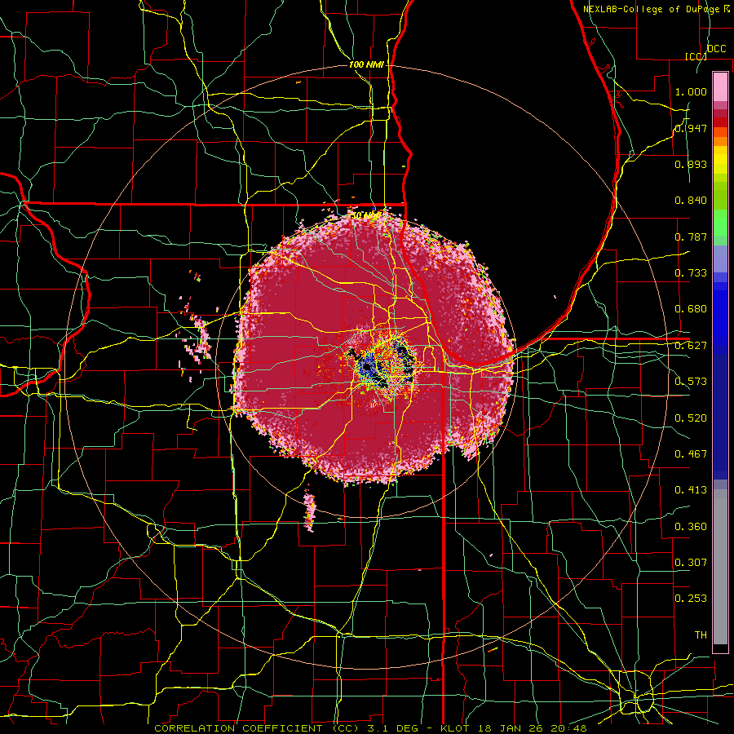Pick the light pink top color bar segment
This screenshot has height=734, width=734.
click(720, 86)
